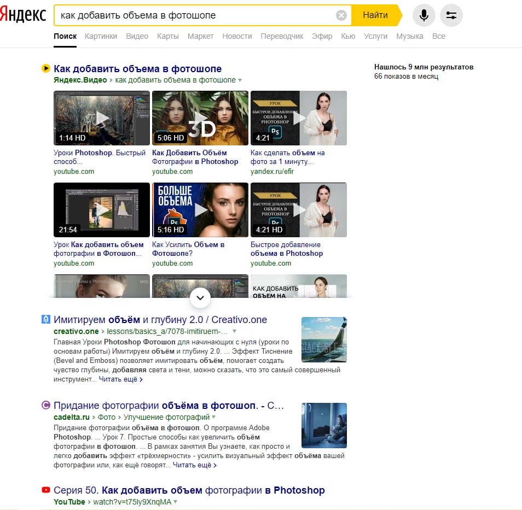Viewport: 522px width, 510px height.
Task: Open Придание фотографии объёма в фотошоп result
Action: tap(169, 406)
